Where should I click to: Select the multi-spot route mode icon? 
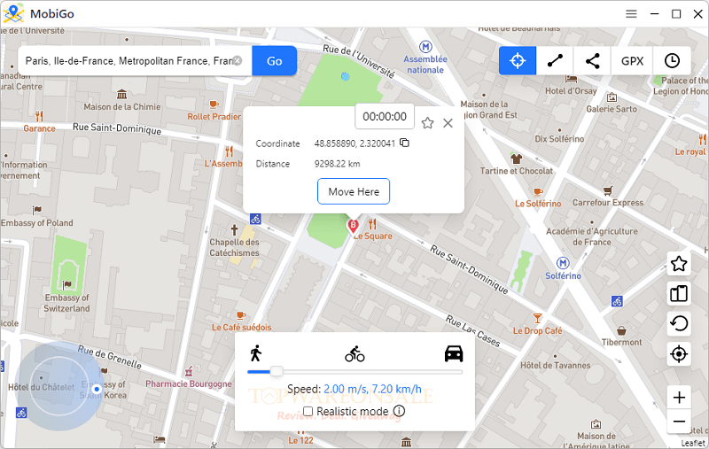pos(592,60)
